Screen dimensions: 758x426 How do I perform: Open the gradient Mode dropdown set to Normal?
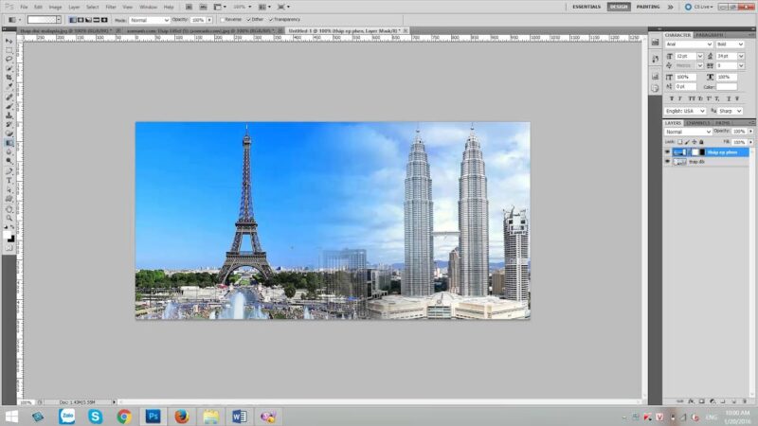pos(150,20)
